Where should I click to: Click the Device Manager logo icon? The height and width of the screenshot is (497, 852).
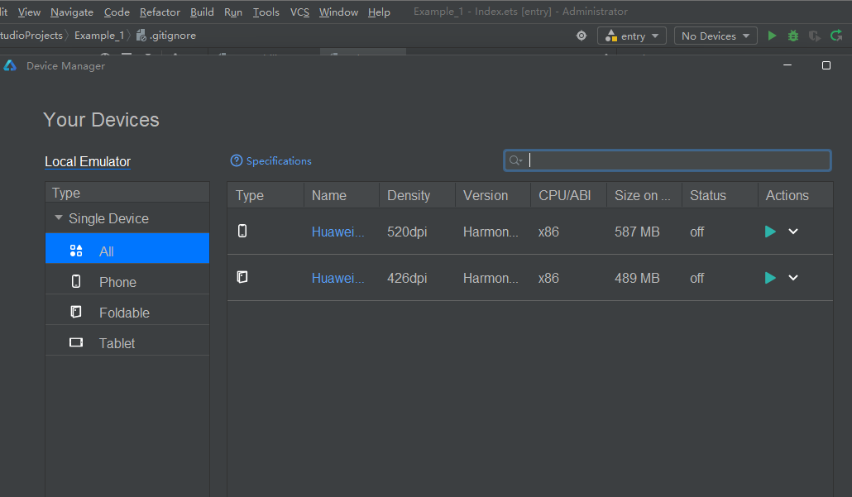(10, 65)
